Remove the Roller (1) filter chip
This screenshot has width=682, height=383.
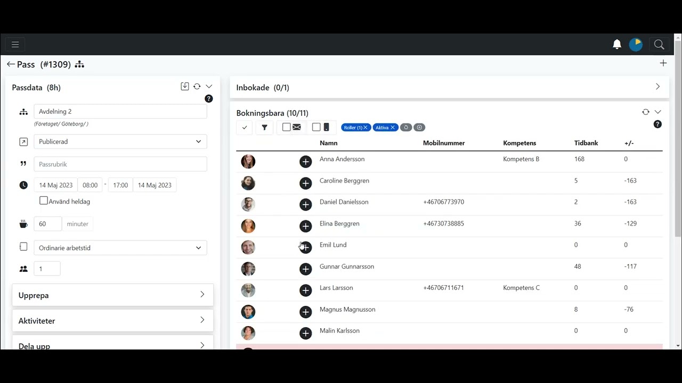[366, 128]
